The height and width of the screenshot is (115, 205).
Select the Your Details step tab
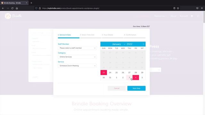point(113,36)
